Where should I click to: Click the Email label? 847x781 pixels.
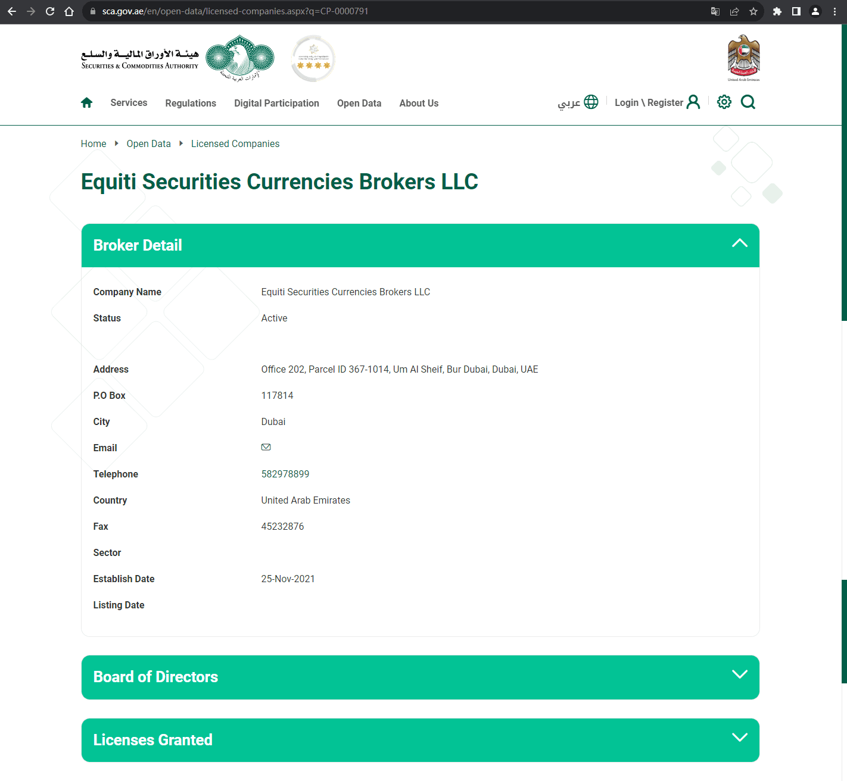click(x=105, y=448)
